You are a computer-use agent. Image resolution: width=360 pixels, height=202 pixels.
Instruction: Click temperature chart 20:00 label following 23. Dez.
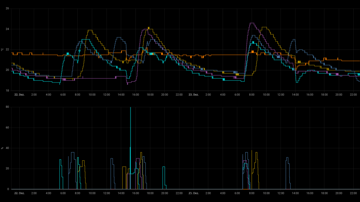339,95
